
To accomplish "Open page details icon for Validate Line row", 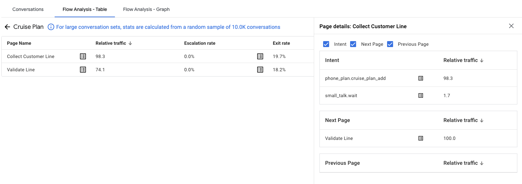I will click(83, 70).
